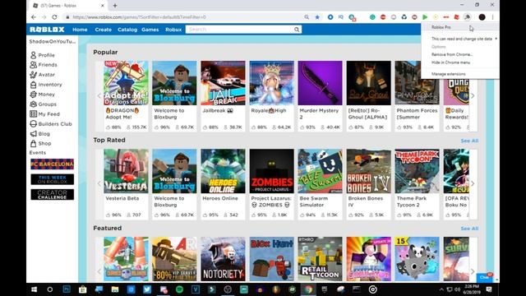Click the Roblox logo

pyautogui.click(x=47, y=30)
